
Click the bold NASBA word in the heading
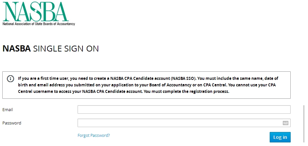click(x=16, y=49)
